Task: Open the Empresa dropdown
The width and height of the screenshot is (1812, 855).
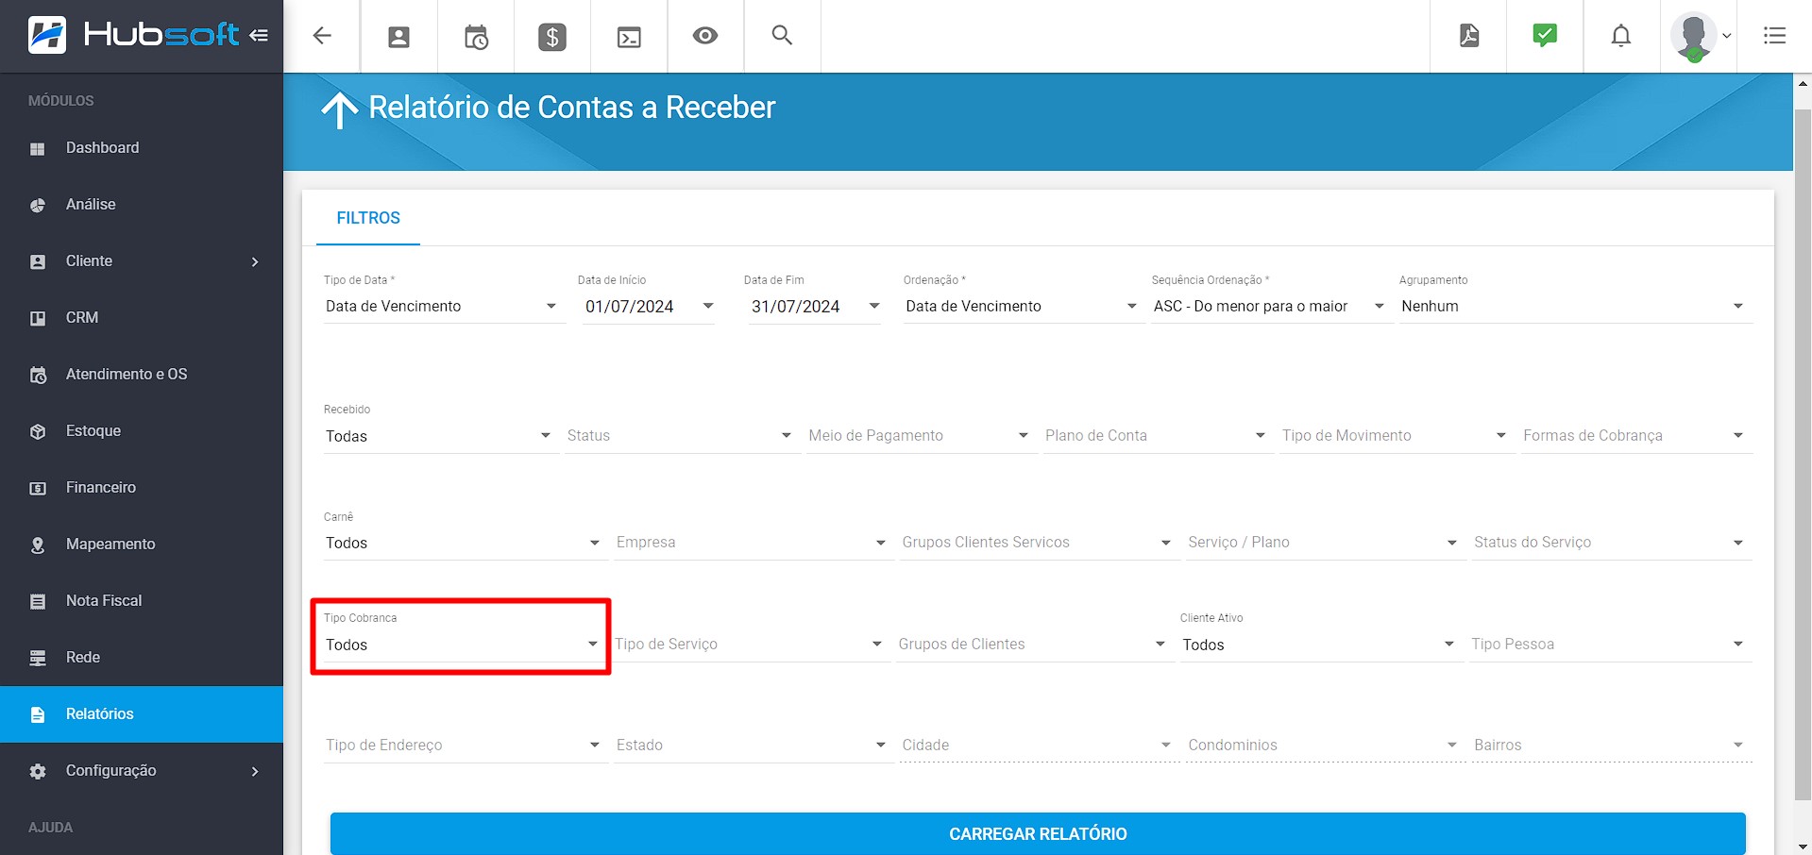Action: point(754,543)
